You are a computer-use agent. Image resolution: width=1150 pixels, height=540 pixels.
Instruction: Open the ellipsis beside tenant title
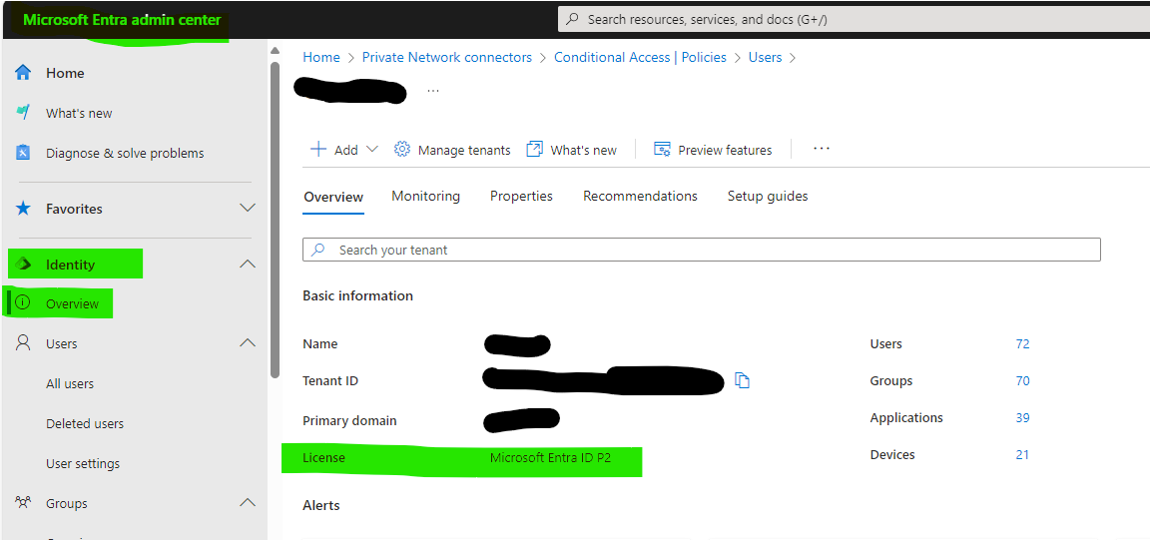pos(433,91)
